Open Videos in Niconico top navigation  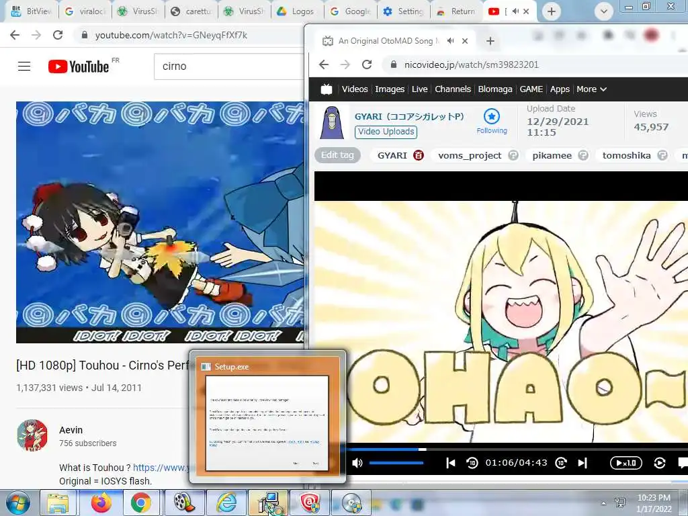tap(355, 89)
